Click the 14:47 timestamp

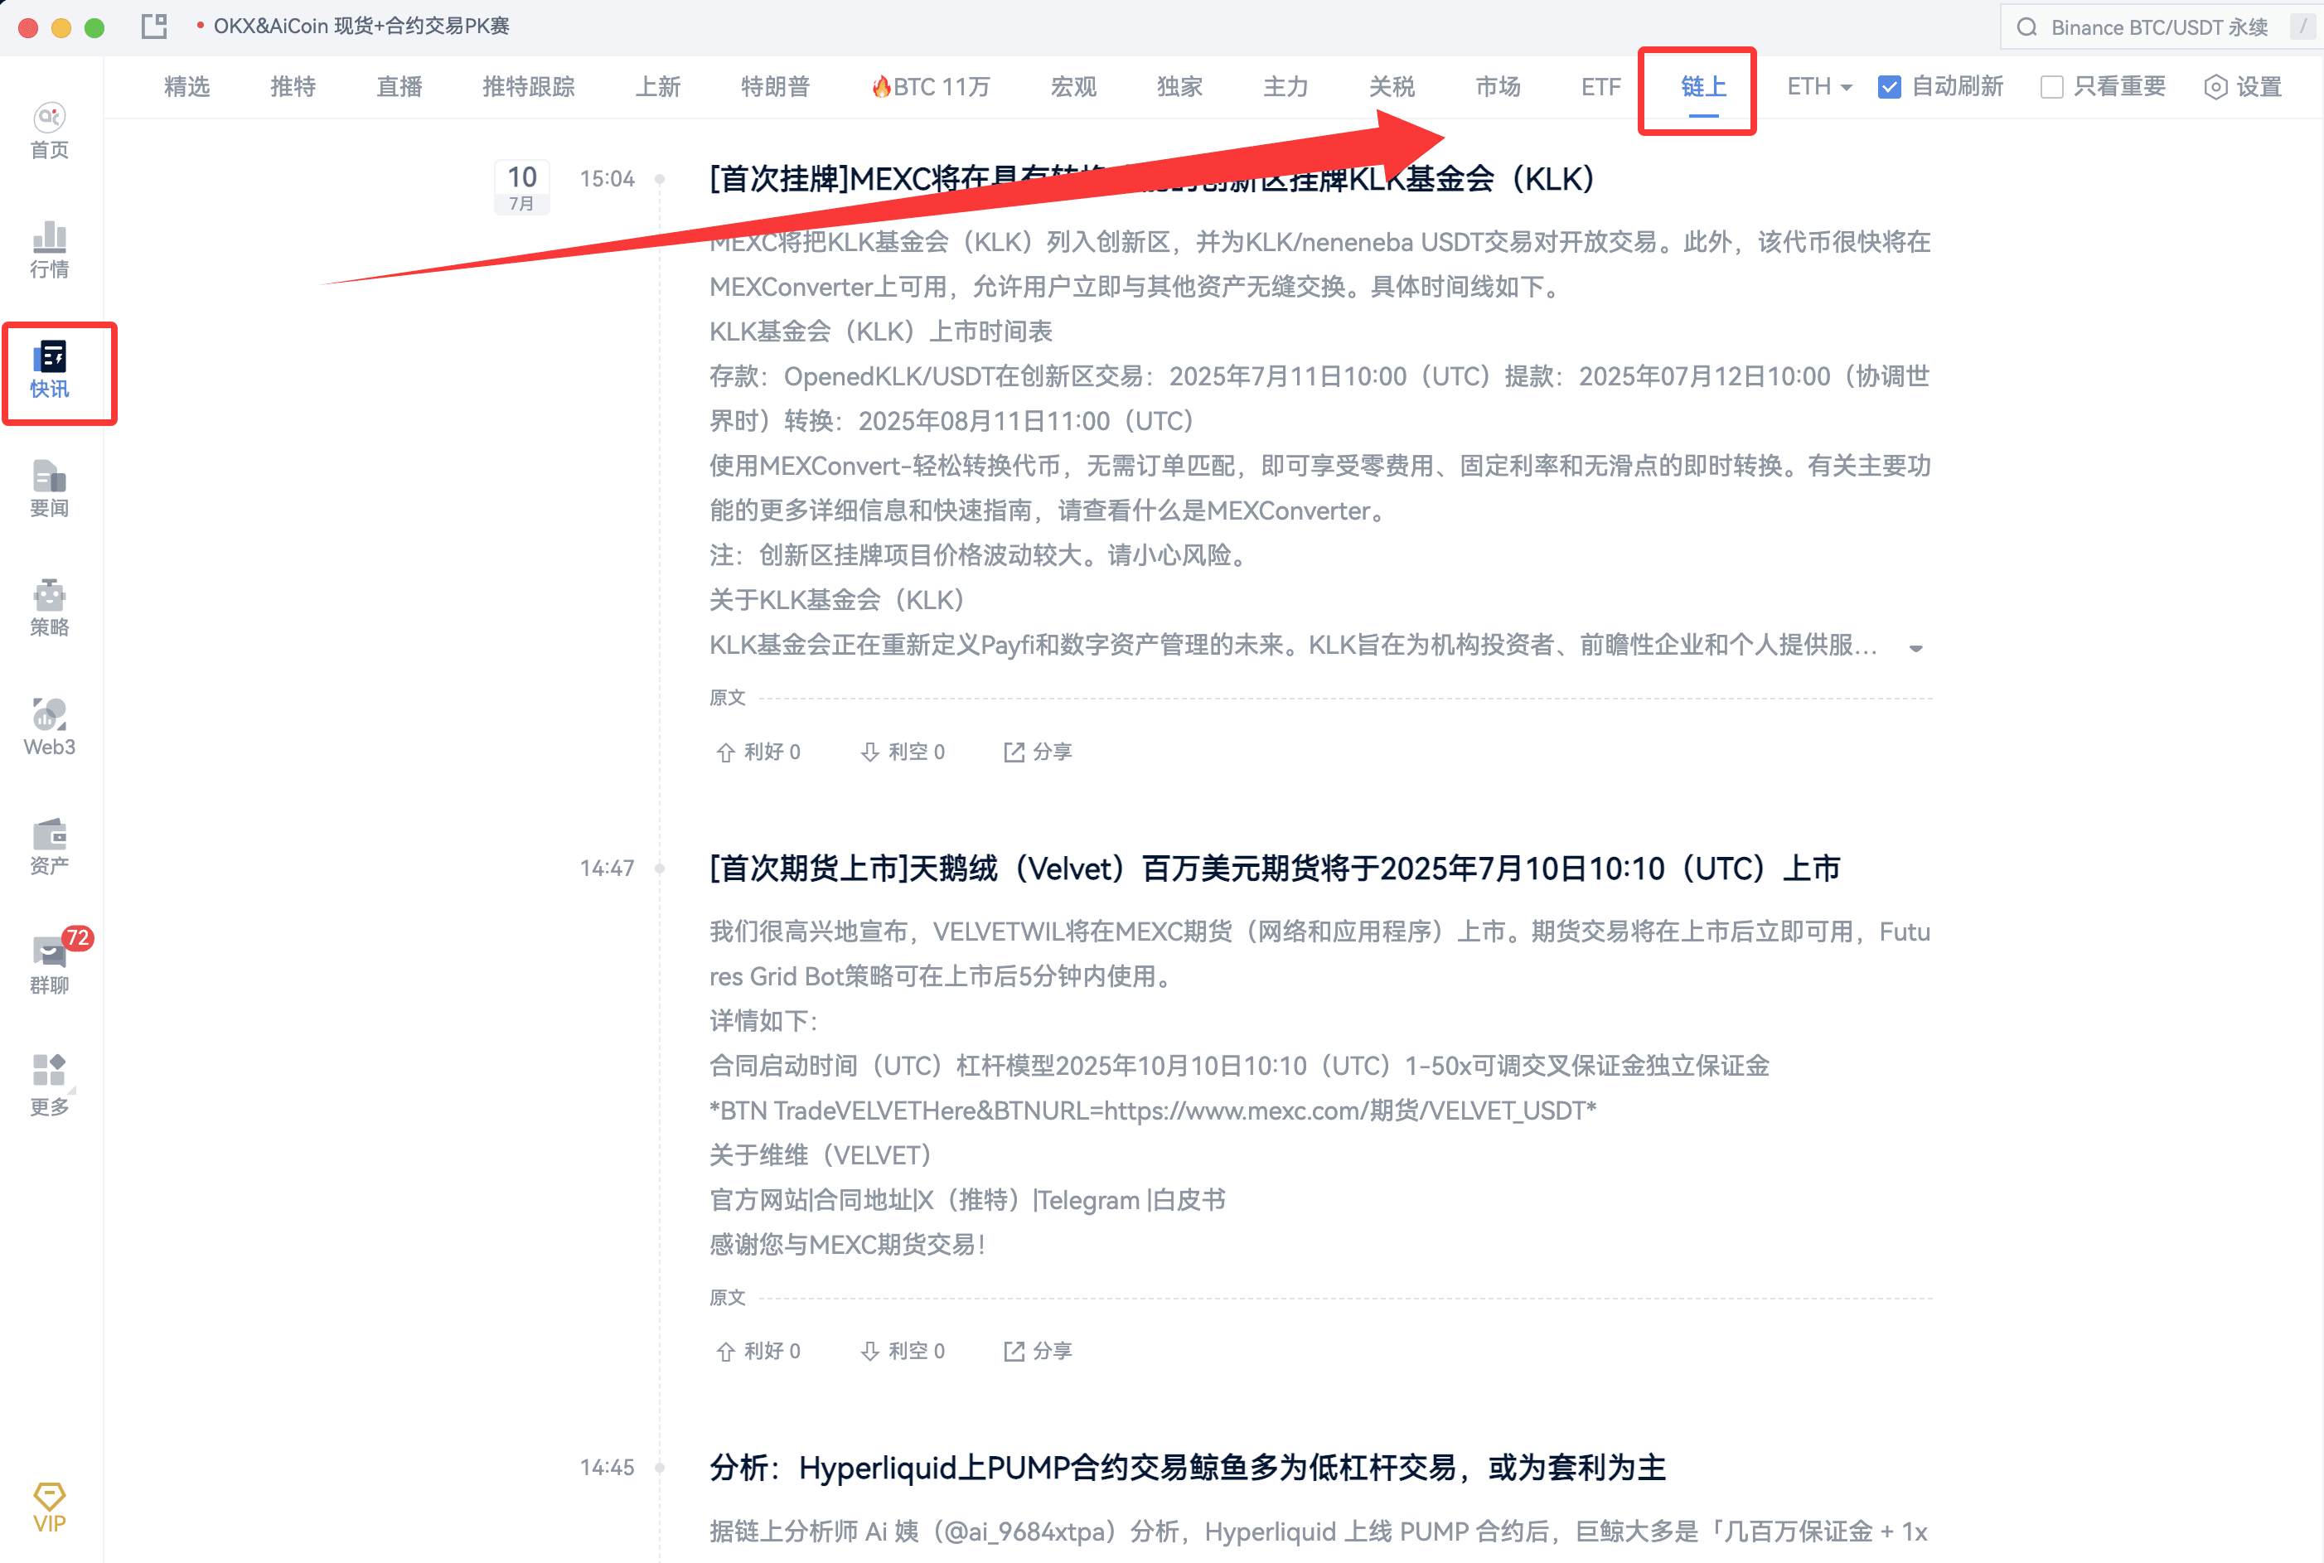608,869
